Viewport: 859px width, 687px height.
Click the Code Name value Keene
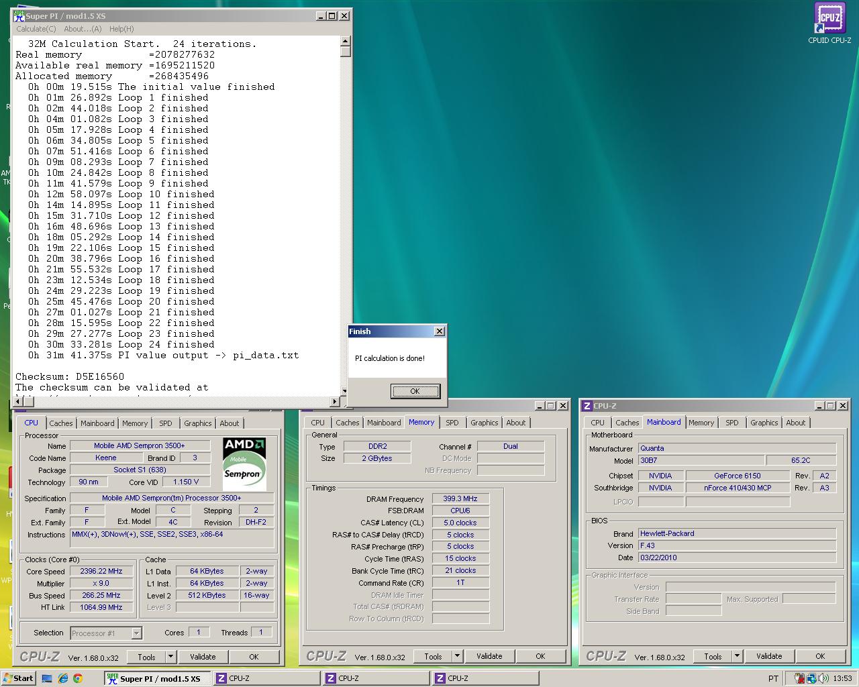106,458
